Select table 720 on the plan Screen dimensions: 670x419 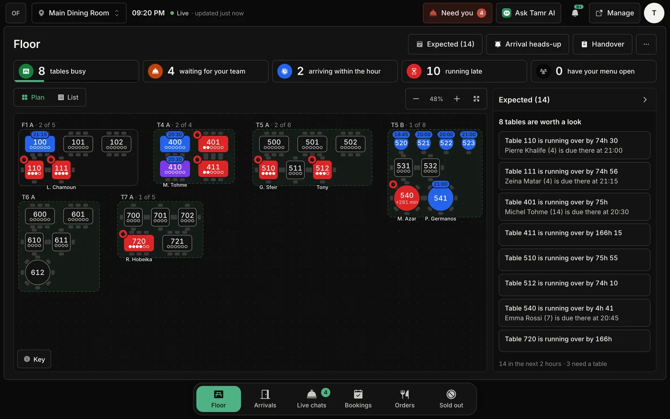pos(139,243)
